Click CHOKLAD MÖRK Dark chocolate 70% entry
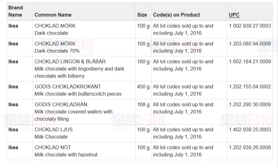278x168 pixels. click(x=57, y=47)
